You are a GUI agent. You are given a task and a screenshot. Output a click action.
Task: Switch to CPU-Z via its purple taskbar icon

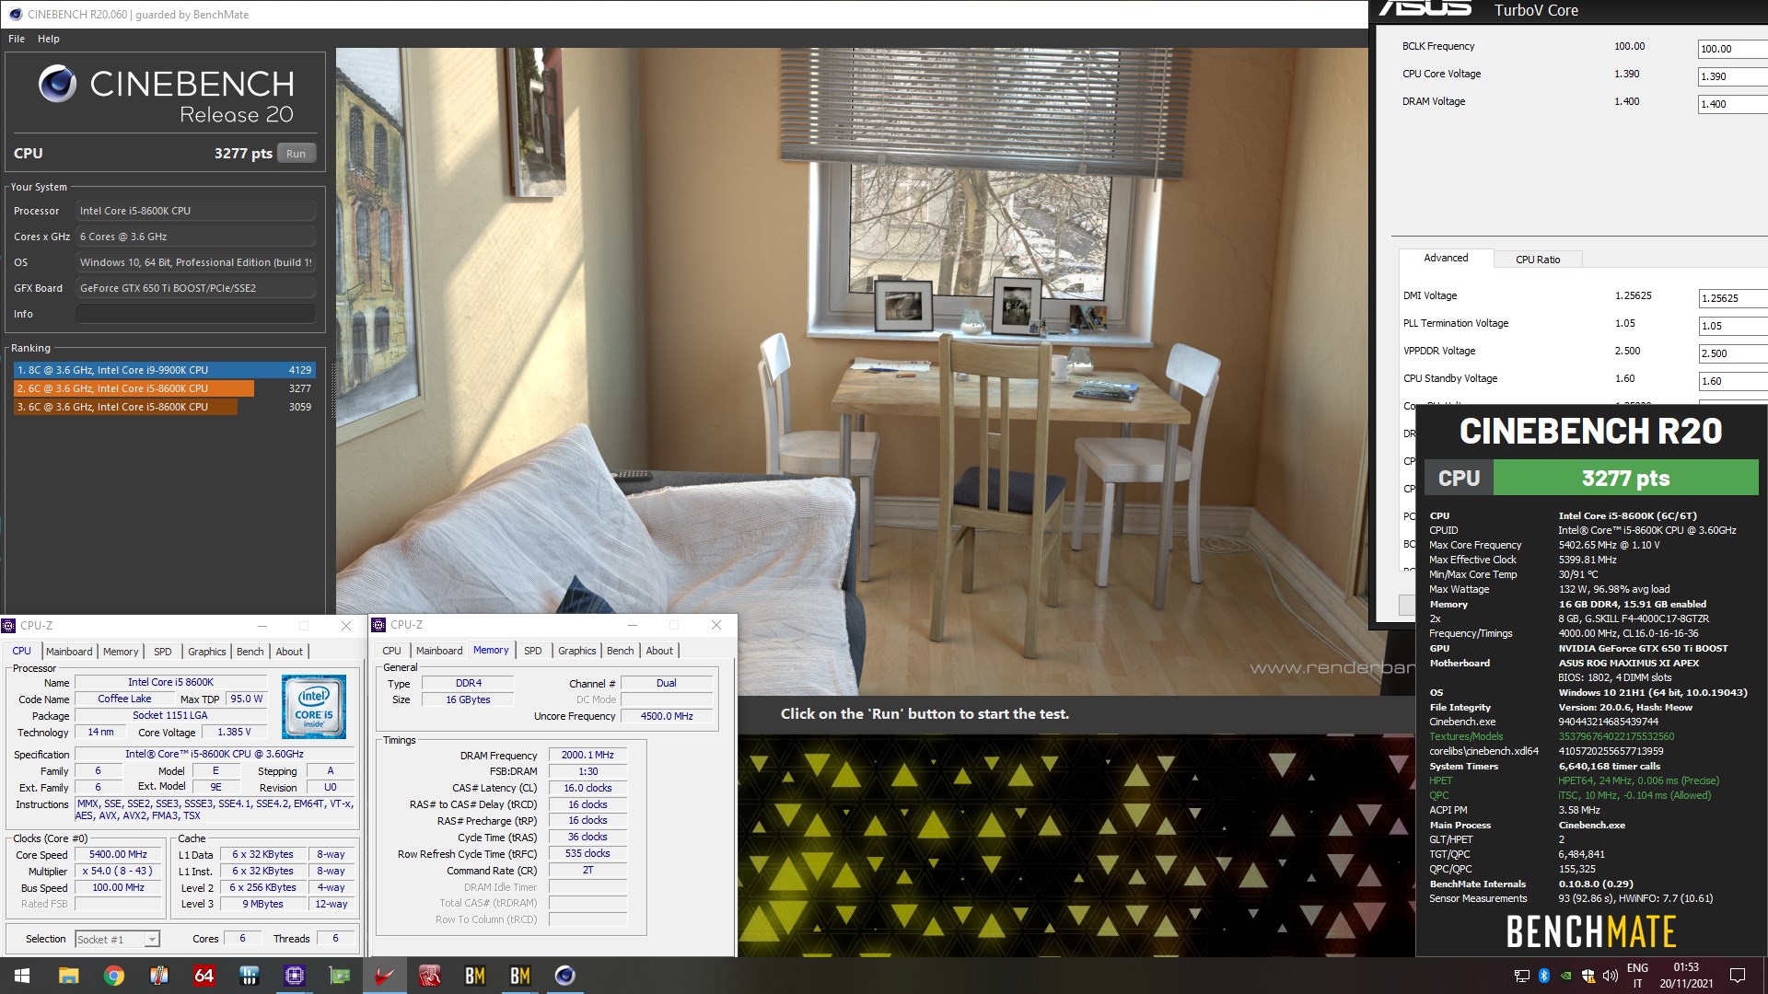pos(294,976)
